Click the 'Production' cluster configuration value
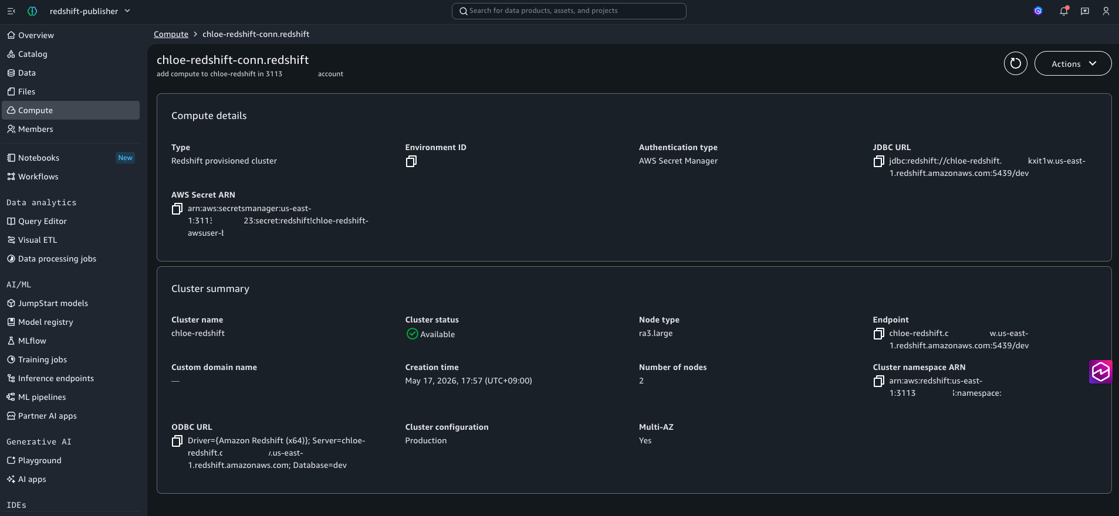This screenshot has width=1119, height=516. pos(426,440)
